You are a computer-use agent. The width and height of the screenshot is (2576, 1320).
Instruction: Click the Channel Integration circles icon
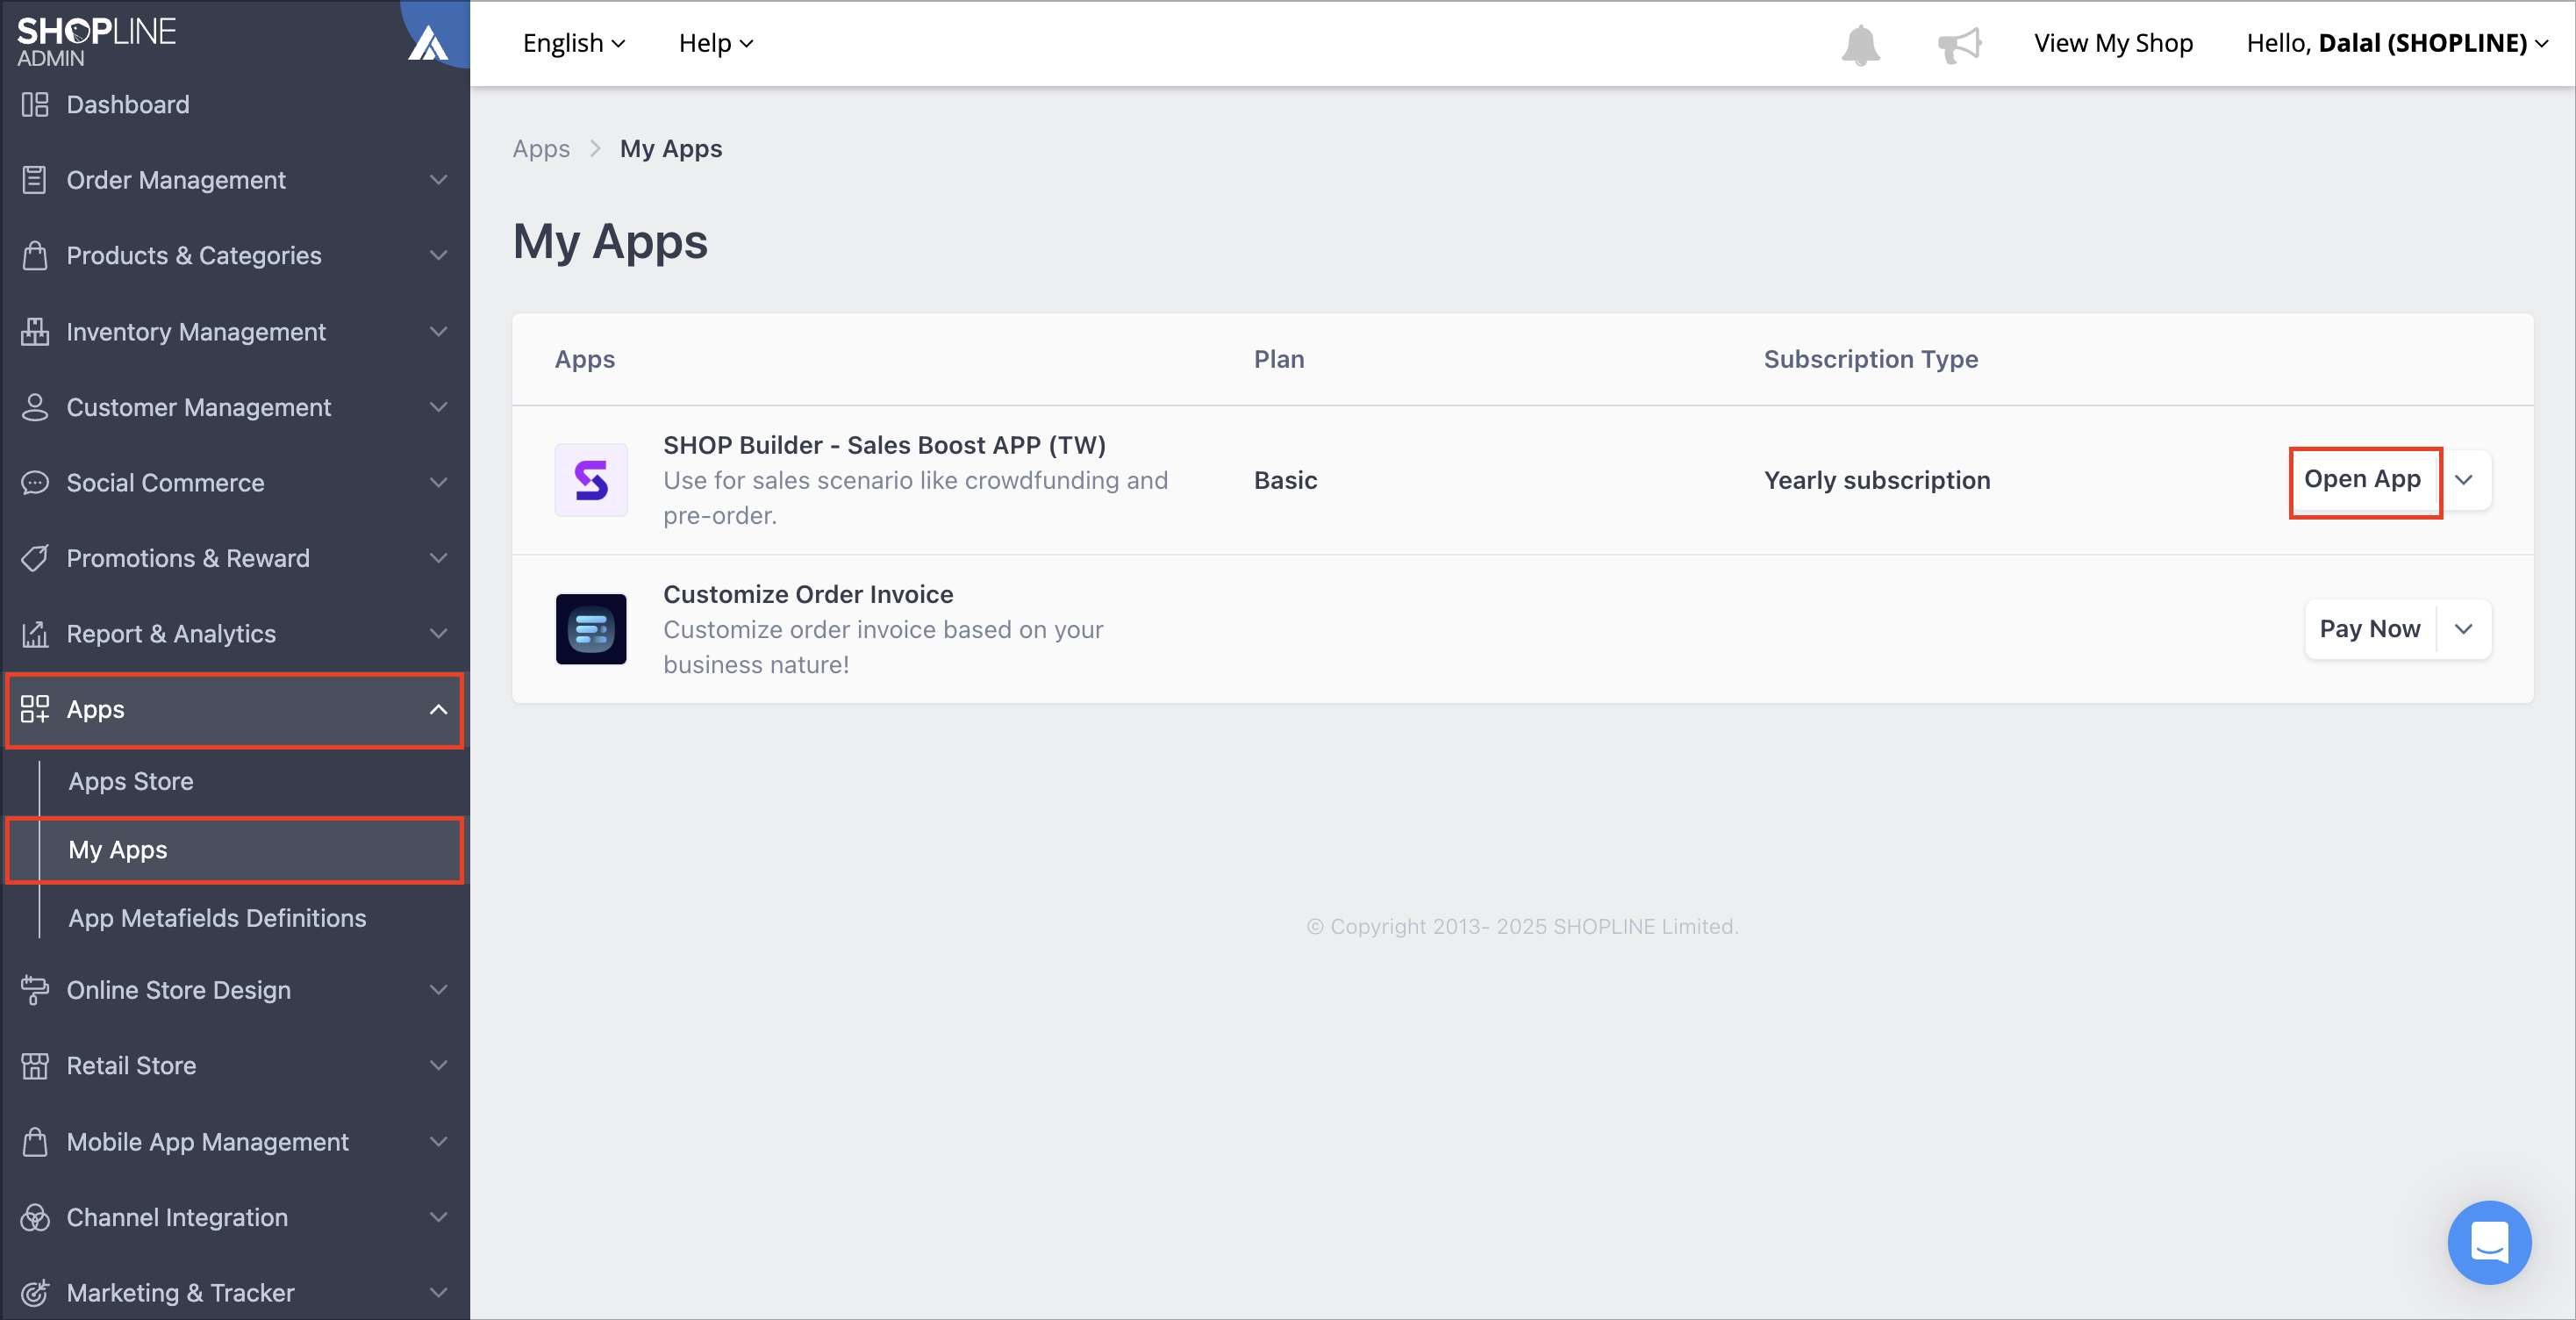tap(35, 1217)
